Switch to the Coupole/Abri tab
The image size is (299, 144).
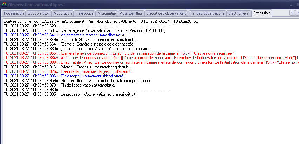(39, 13)
